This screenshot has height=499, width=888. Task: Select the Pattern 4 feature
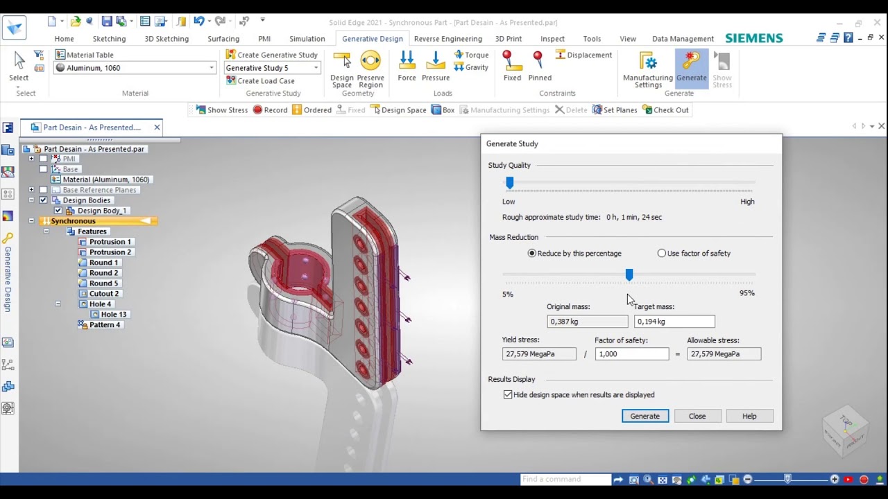pos(104,325)
